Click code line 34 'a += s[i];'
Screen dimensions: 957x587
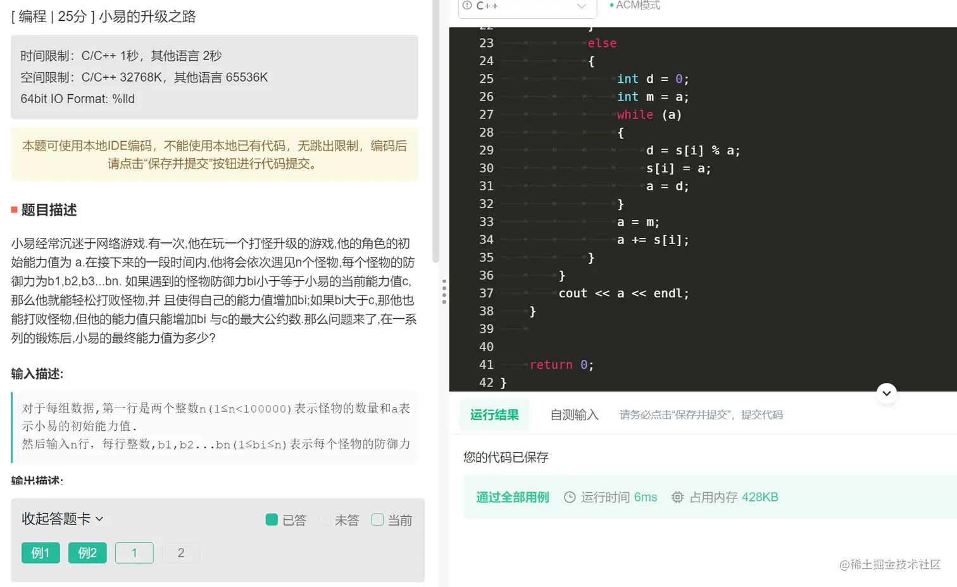(653, 240)
